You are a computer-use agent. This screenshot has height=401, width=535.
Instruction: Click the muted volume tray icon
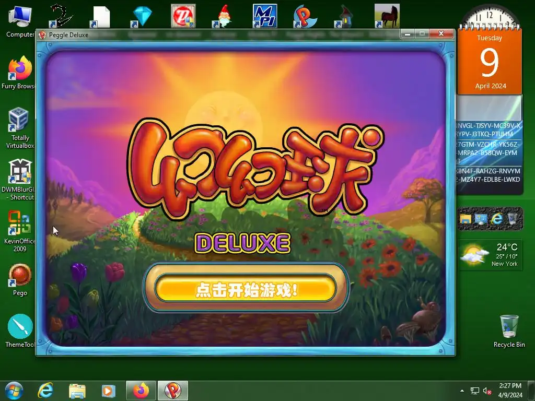(487, 391)
